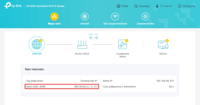Click the 2,4G band label
Image resolution: width=200 pixels, height=105 pixels.
[91, 35]
